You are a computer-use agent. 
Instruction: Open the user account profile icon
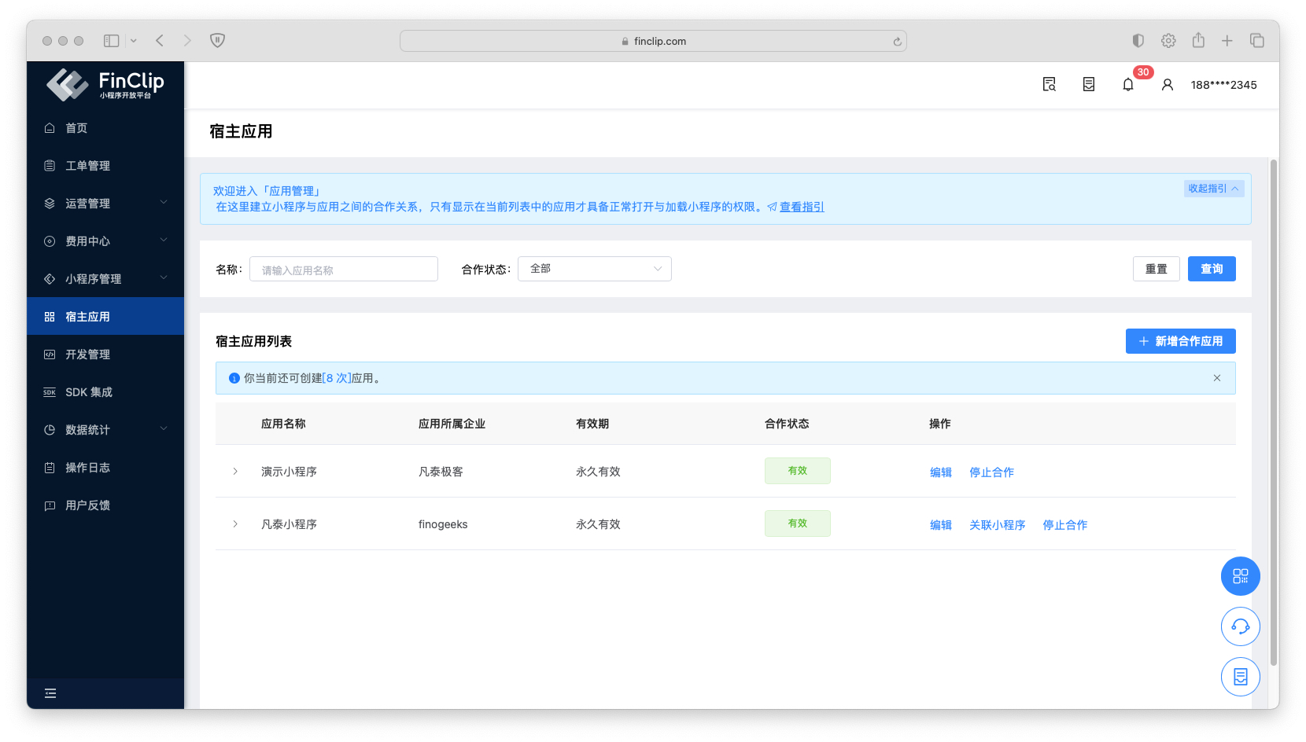click(x=1167, y=85)
